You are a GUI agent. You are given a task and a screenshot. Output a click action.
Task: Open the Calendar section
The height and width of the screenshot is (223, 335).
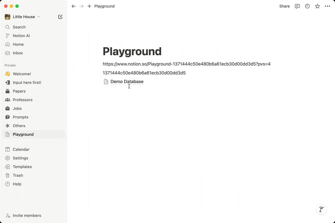coord(21,149)
